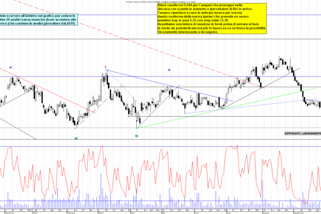Click the blue horizontal line atop the RSI panel
Screen dimensions: 321x214
click(x=160, y=146)
